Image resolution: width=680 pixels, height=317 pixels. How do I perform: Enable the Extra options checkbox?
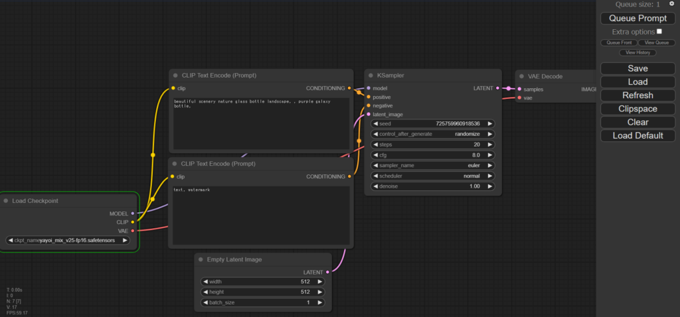(659, 31)
